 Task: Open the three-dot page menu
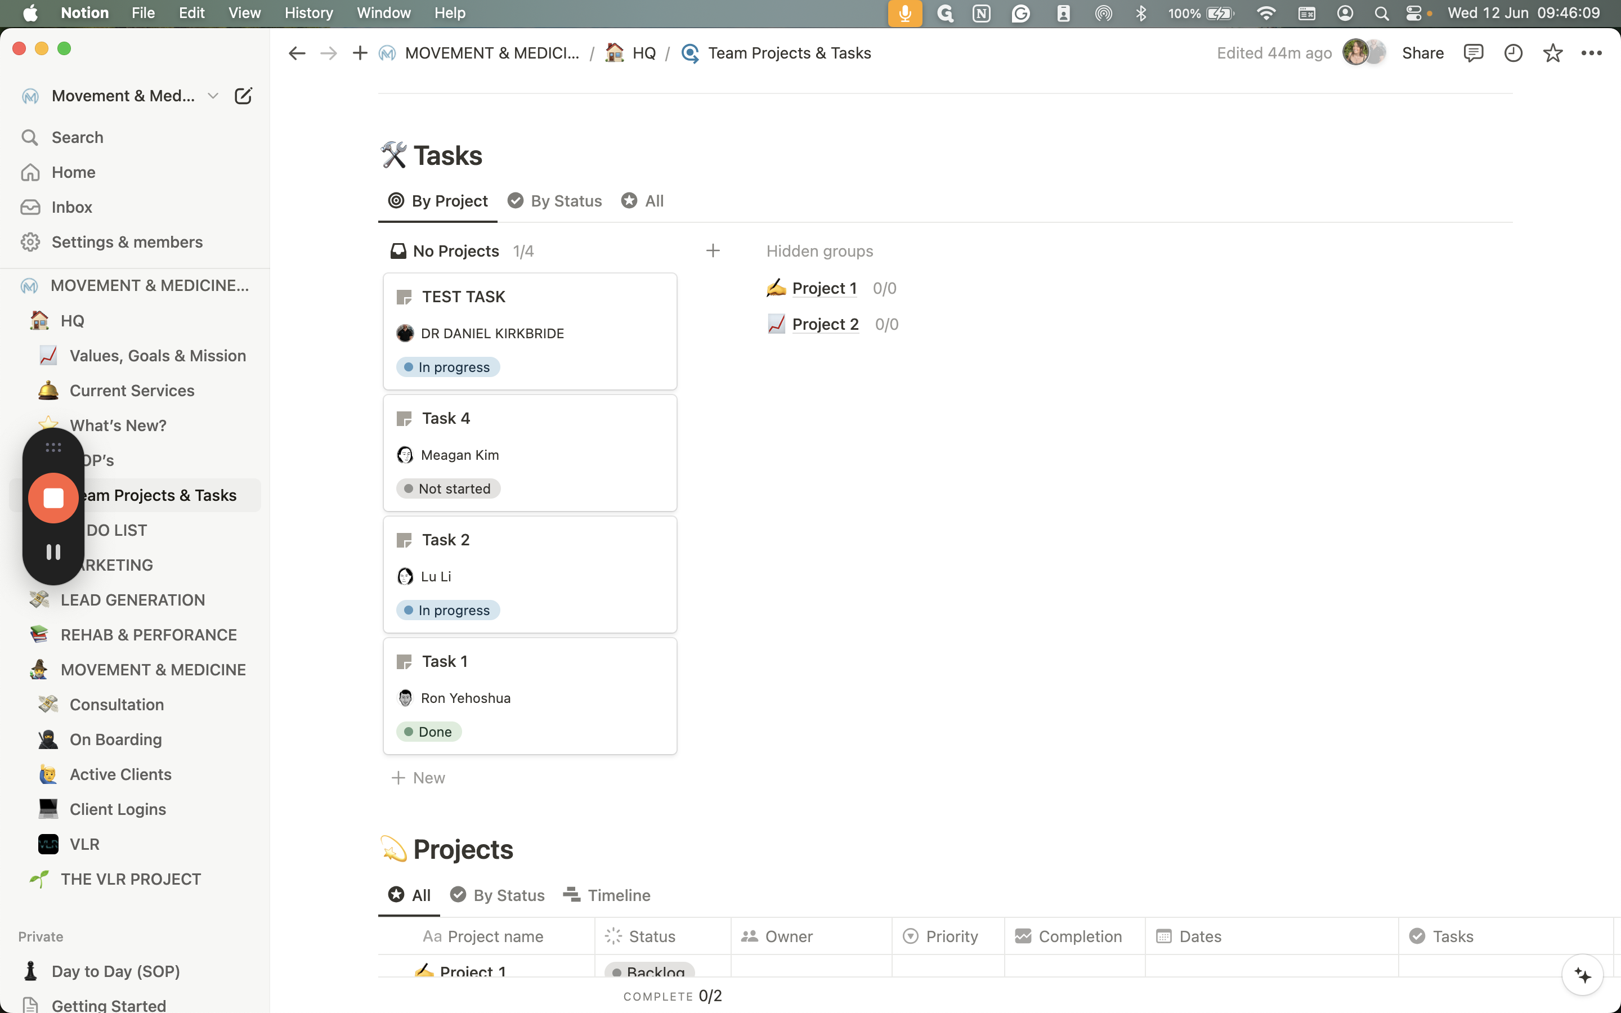click(1592, 53)
